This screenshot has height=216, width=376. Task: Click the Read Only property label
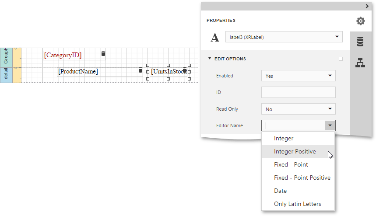(x=227, y=109)
